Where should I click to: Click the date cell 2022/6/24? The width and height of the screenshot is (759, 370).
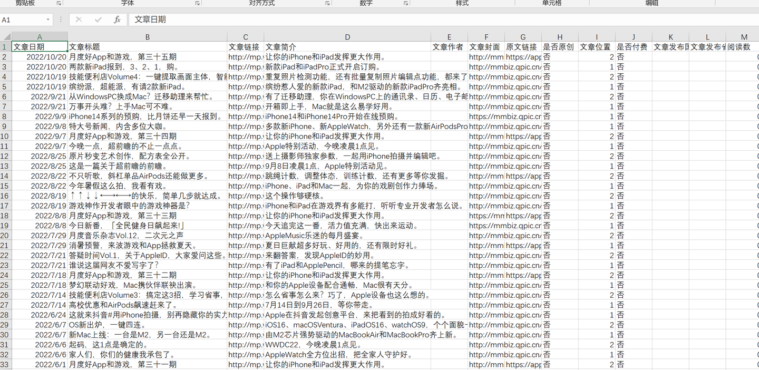point(40,315)
